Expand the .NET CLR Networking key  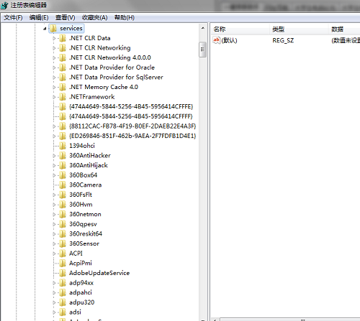[54, 48]
